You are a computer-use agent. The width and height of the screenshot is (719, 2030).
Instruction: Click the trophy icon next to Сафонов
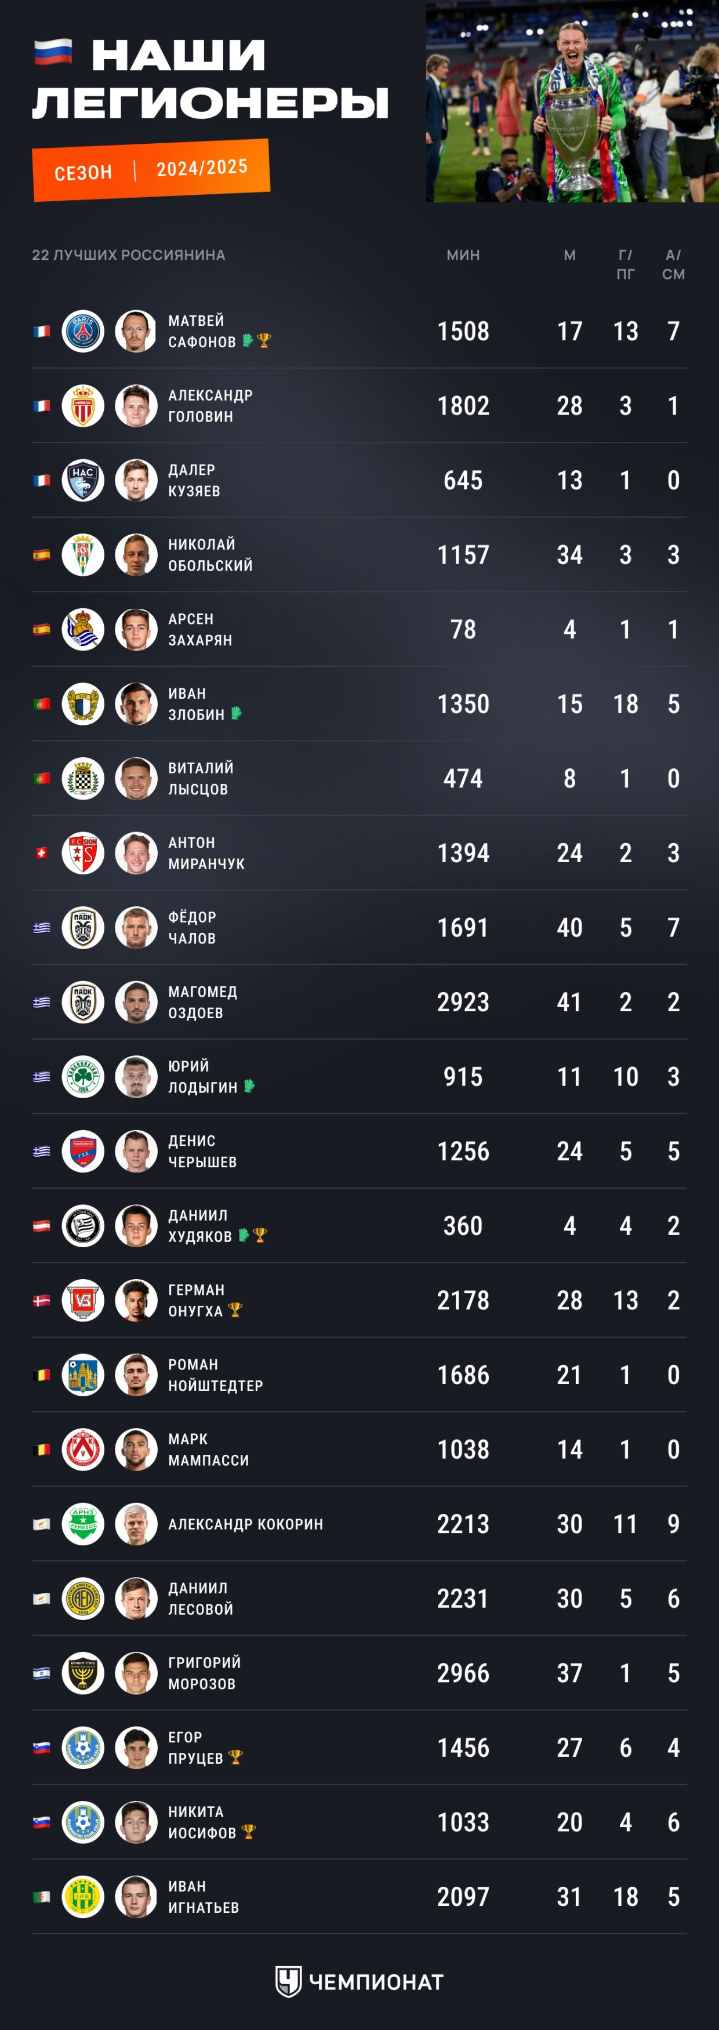click(x=263, y=341)
